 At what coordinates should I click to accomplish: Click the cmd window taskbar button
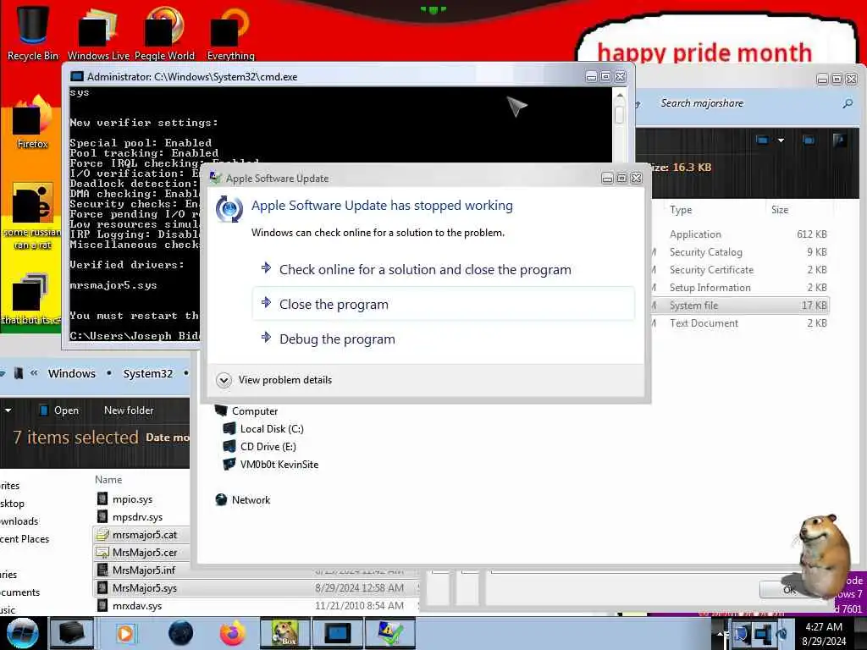coord(337,633)
